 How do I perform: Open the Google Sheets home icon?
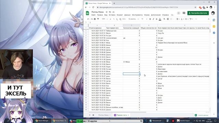88,13
